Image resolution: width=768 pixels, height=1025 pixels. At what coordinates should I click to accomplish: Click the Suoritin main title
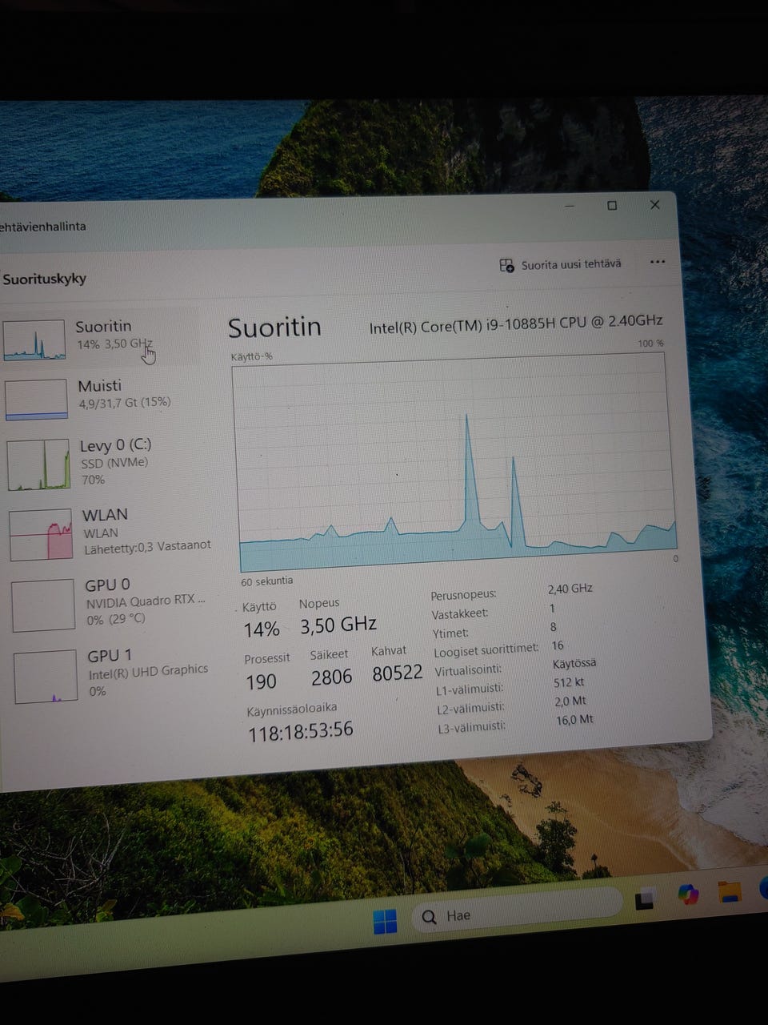click(x=274, y=327)
